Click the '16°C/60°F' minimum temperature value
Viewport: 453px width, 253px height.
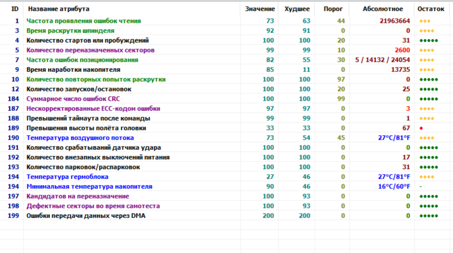point(394,187)
